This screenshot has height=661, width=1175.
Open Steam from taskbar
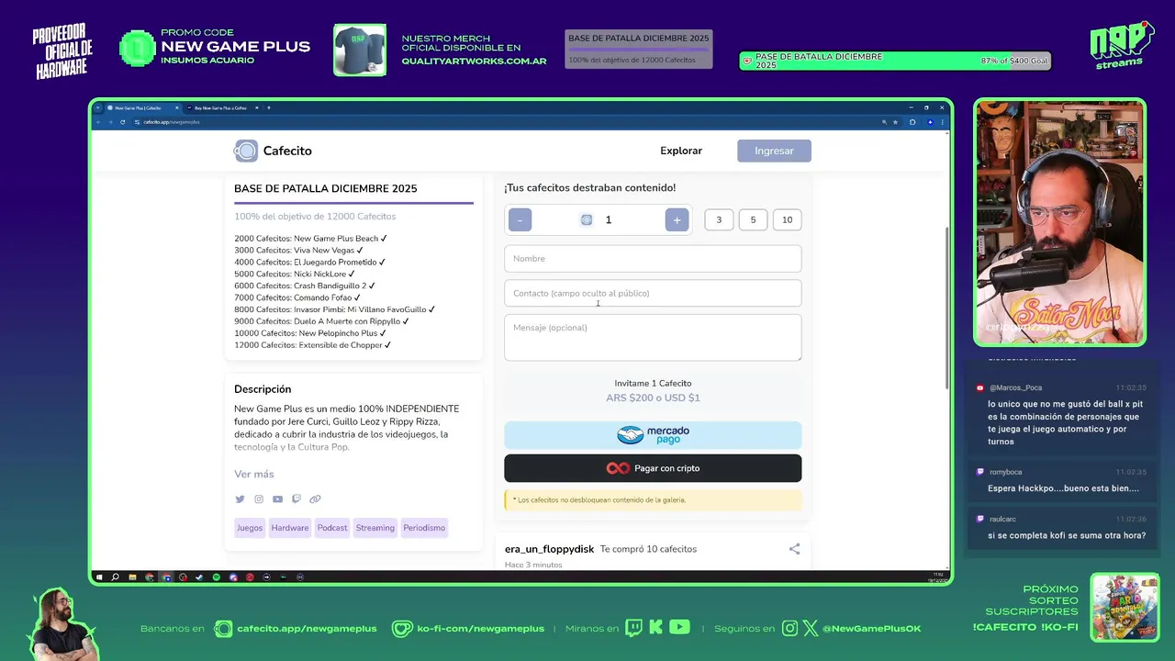point(199,577)
